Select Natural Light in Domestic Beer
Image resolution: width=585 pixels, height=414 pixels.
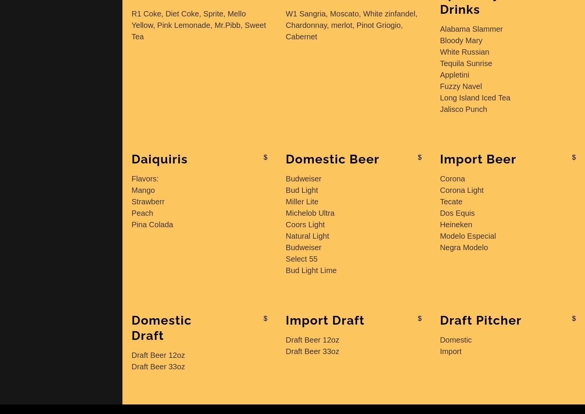click(x=307, y=236)
